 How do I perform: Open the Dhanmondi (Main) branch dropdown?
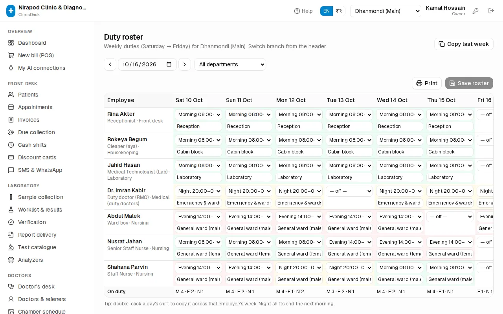[x=386, y=11]
